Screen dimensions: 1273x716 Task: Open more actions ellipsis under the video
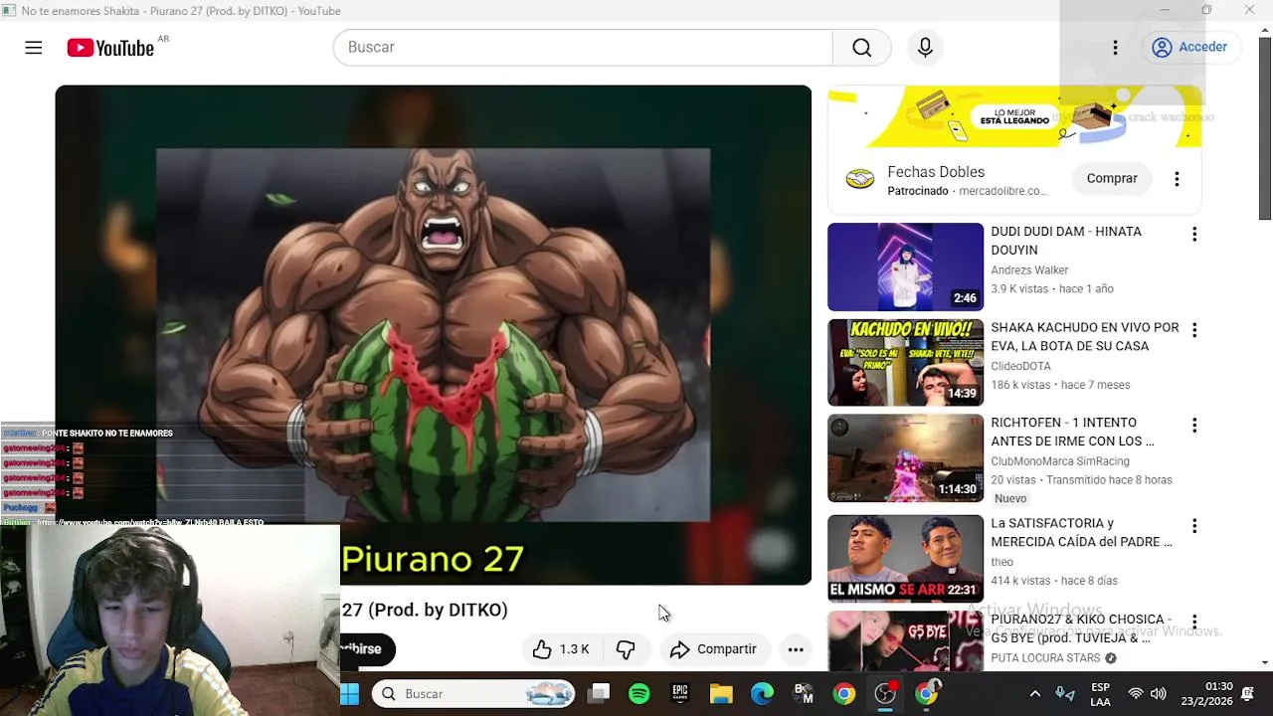[x=796, y=649]
